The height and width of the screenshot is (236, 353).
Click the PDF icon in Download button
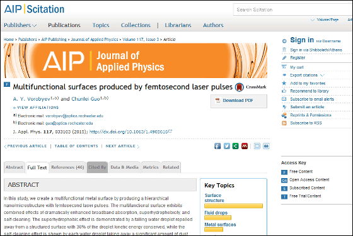pyautogui.click(x=217, y=100)
